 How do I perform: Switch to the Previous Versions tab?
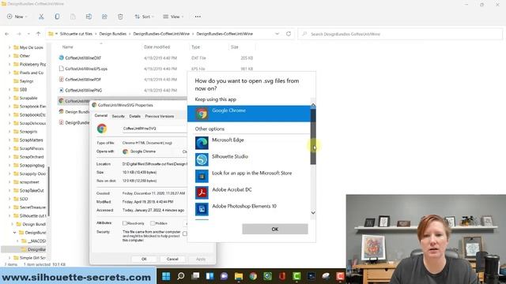[160, 116]
